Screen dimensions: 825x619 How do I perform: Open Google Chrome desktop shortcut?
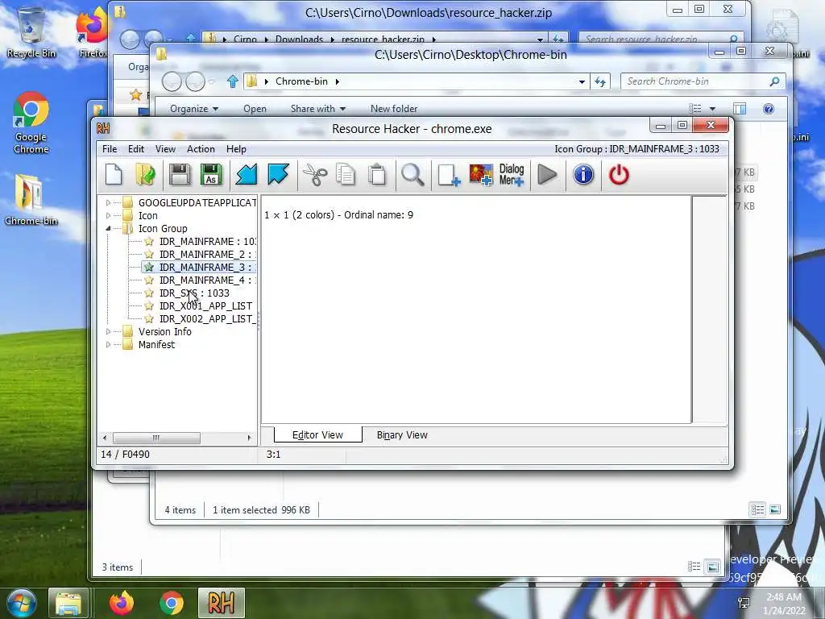pyautogui.click(x=31, y=123)
